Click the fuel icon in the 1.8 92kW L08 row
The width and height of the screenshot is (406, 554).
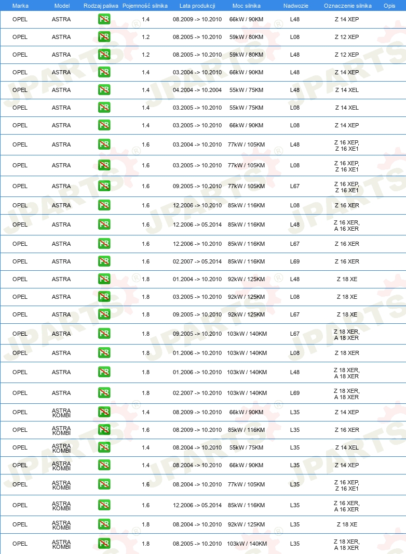coord(104,297)
